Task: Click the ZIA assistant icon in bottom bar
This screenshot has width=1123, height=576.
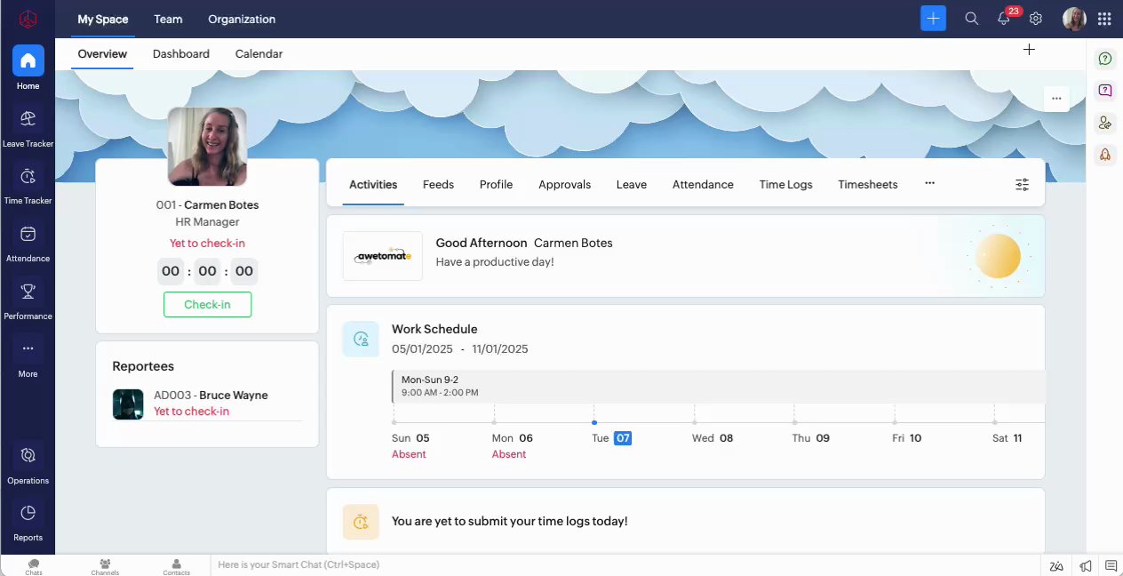Action: click(1056, 566)
